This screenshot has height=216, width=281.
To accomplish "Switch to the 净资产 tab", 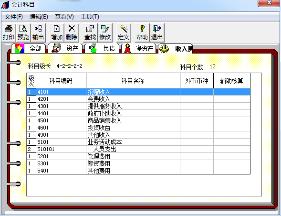I will click(x=139, y=48).
